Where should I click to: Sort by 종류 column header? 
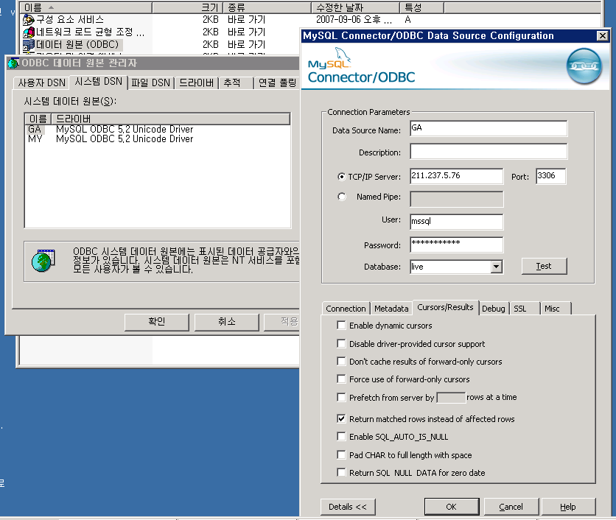(x=267, y=7)
